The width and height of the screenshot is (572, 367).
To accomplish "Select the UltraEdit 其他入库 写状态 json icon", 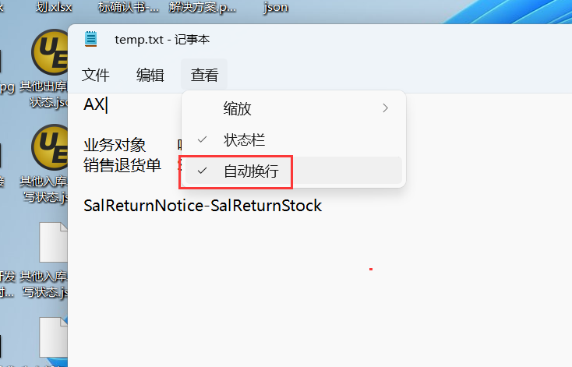I will click(50, 147).
